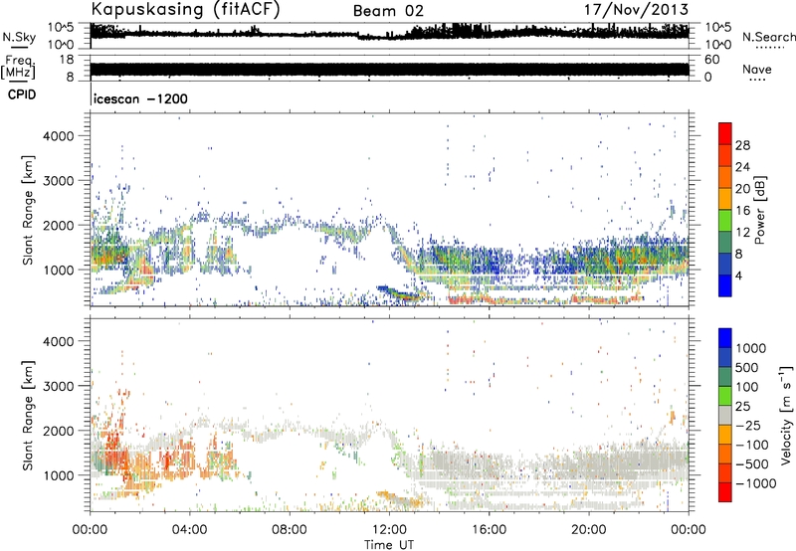Select the "16" power colorbar value

(742, 211)
